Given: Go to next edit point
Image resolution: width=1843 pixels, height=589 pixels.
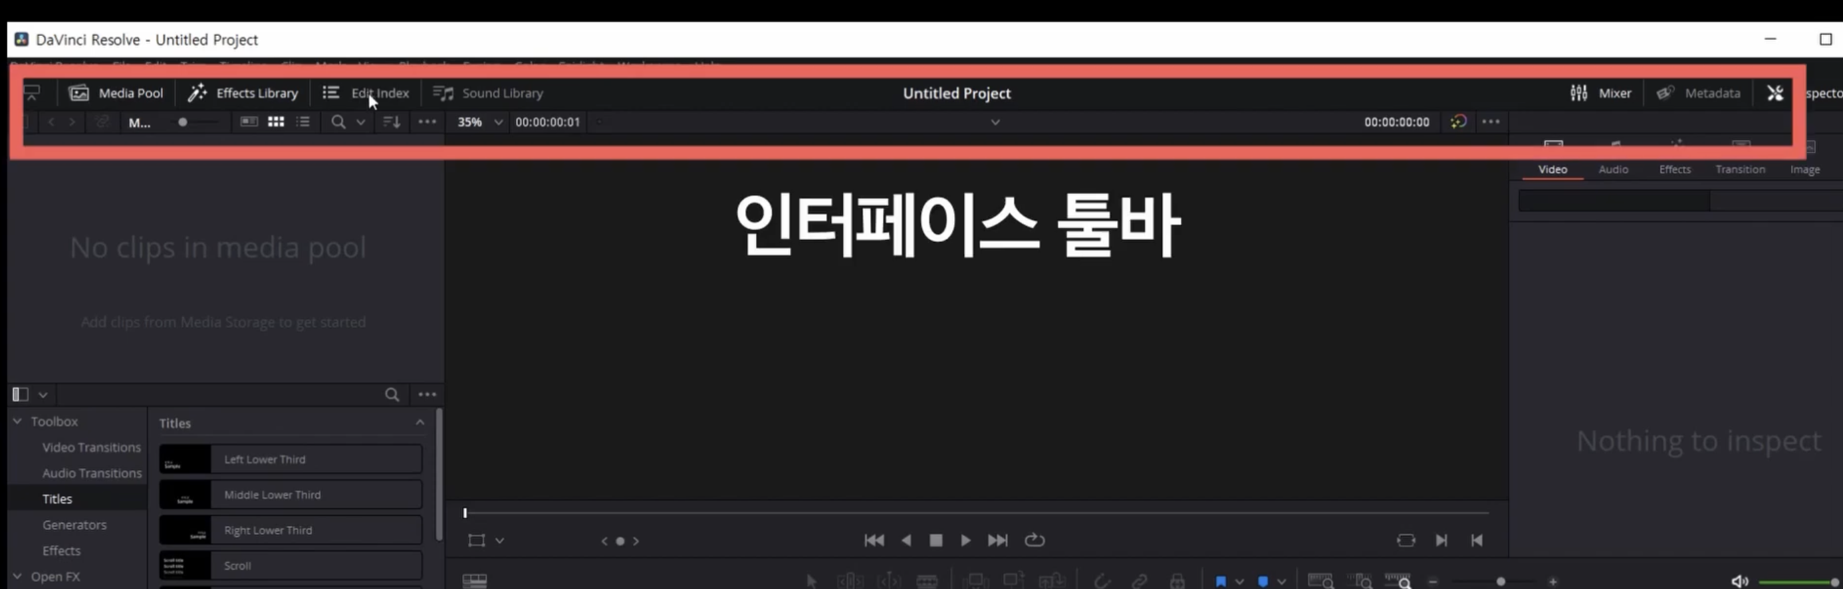Looking at the screenshot, I should [1441, 540].
